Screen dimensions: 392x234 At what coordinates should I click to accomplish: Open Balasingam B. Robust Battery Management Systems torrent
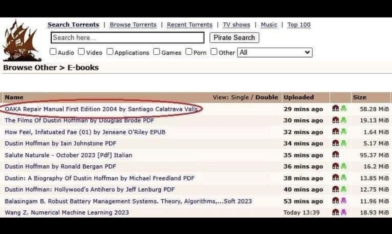click(x=128, y=201)
